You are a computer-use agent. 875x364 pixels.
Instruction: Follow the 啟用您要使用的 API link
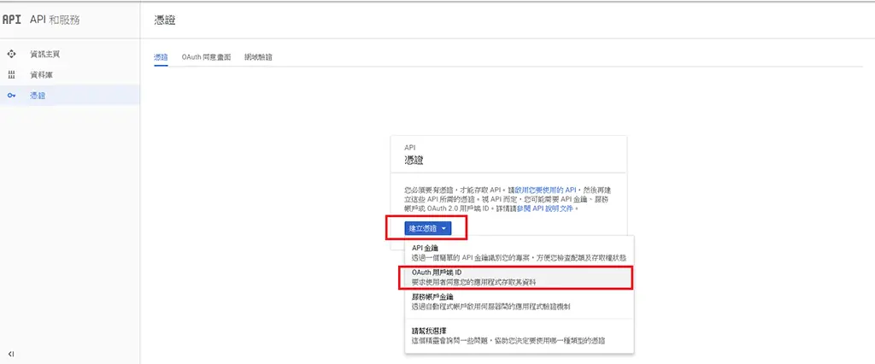tap(545, 190)
